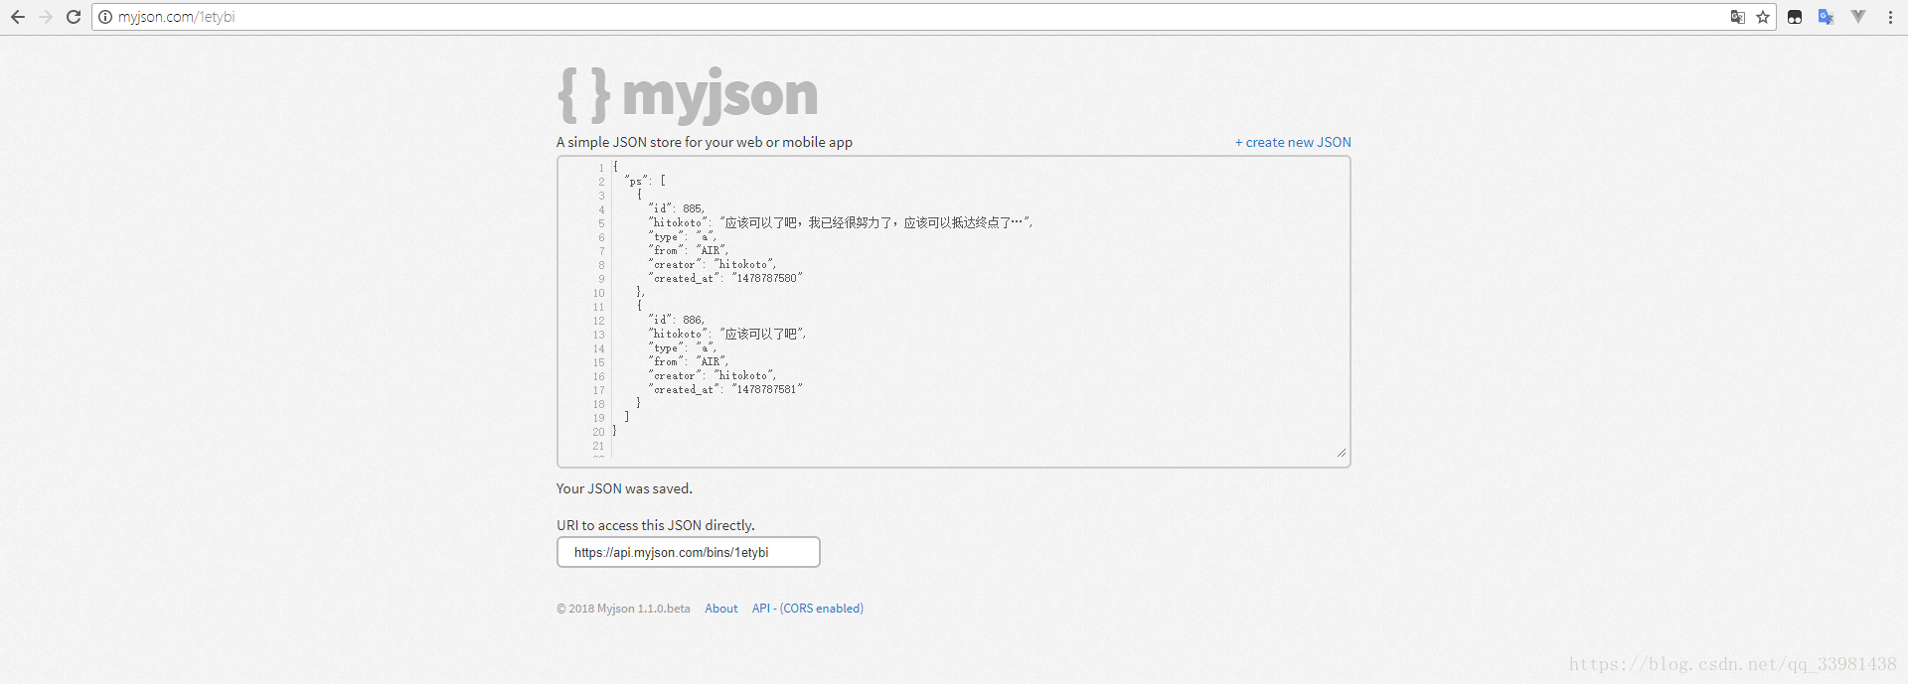Reload the myjson page

(74, 17)
